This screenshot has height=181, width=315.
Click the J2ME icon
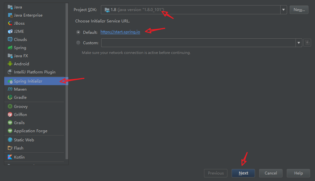(x=10, y=32)
